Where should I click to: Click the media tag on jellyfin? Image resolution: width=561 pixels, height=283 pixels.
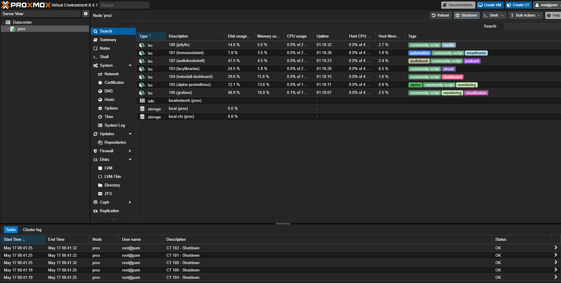point(448,45)
